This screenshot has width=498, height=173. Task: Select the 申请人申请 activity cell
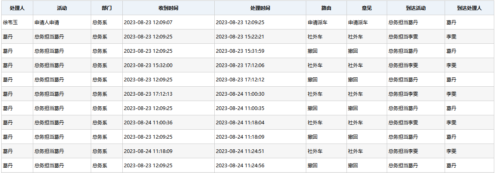click(47, 22)
